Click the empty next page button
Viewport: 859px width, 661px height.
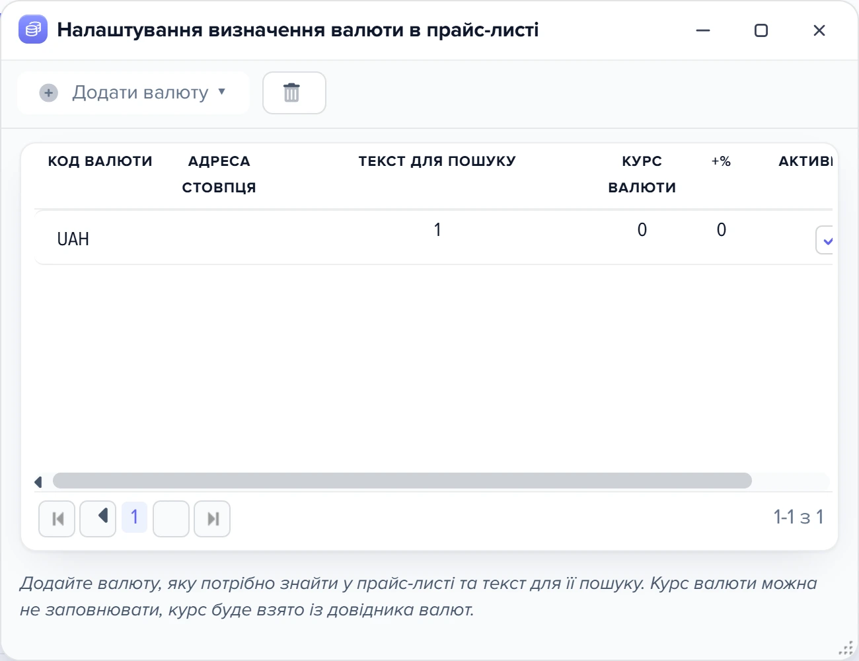[x=171, y=519]
